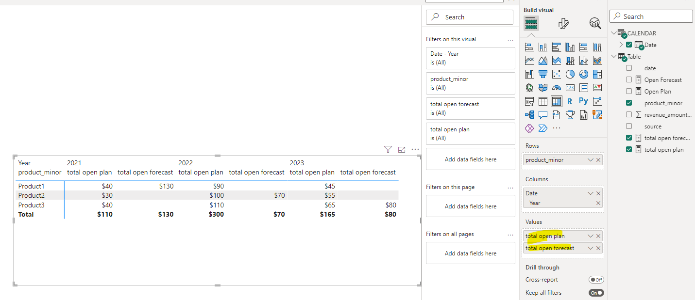Click the Filters pane Search box
The width and height of the screenshot is (695, 300).
click(470, 17)
